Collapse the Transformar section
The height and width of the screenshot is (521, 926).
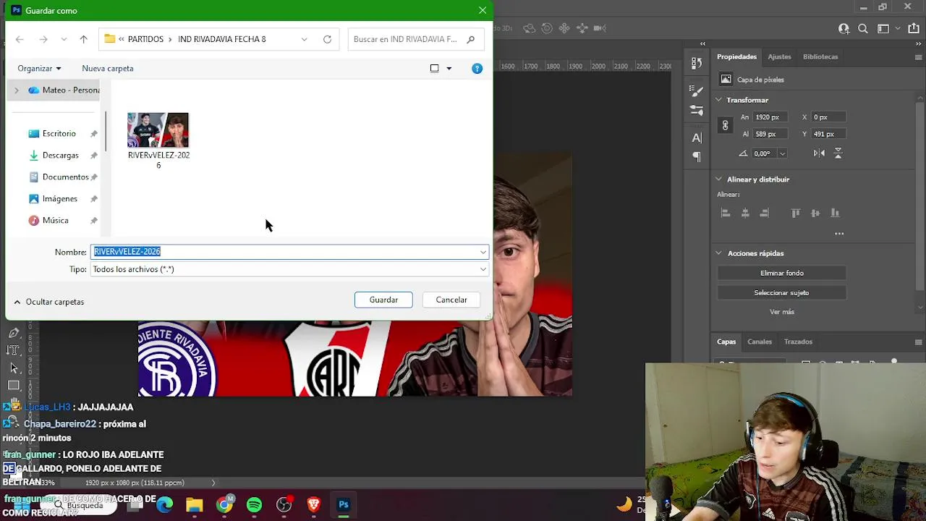[719, 100]
